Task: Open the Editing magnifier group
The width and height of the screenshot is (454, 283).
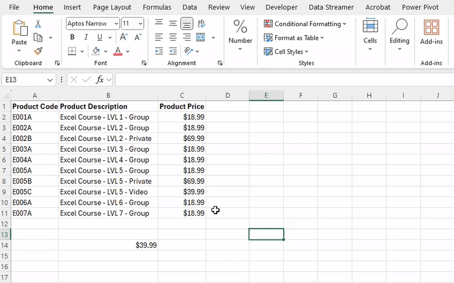Action: click(x=400, y=35)
